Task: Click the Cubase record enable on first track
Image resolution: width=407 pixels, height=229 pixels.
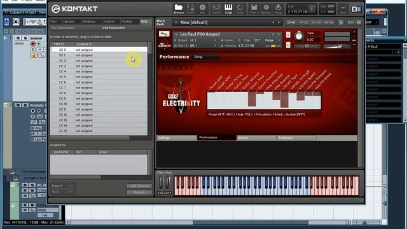Action: tap(32, 44)
